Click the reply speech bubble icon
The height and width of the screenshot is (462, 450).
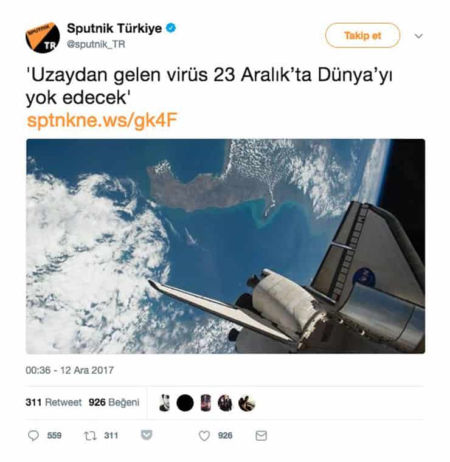coord(33,435)
